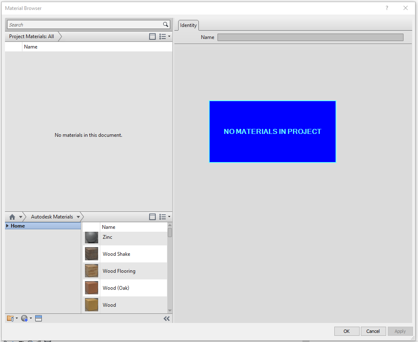The width and height of the screenshot is (418, 342).
Task: Select the Wood Flooring material thumbnail
Action: 92,271
